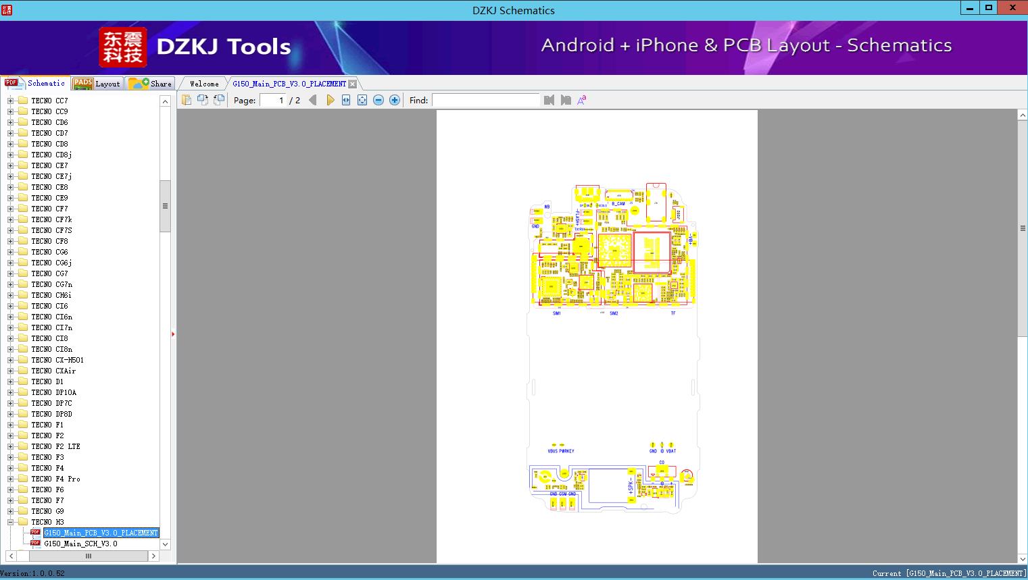
Task: Expand the TECNO CE9 folder
Action: [x=10, y=198]
